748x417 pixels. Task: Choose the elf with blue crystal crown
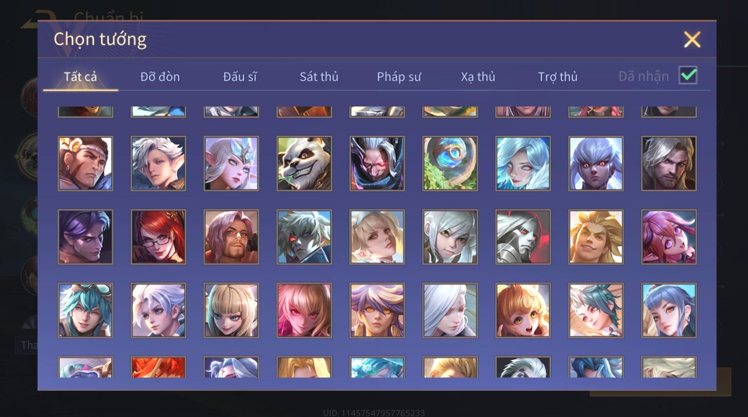point(231,163)
